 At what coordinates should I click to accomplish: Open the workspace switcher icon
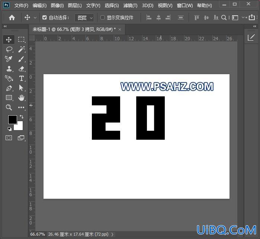tap(235, 18)
